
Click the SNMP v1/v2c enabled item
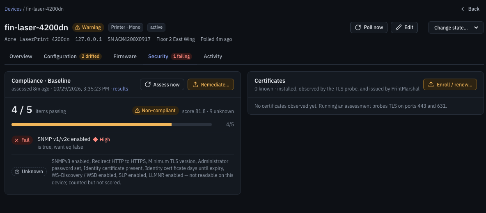pos(64,139)
